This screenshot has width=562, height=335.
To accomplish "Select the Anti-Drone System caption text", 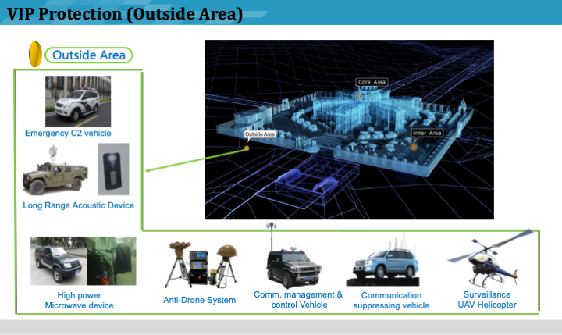I will [x=199, y=300].
